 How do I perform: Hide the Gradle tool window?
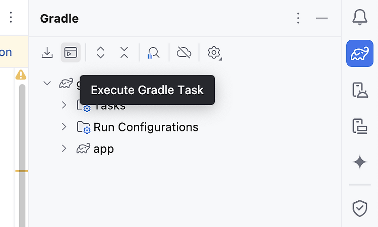[x=322, y=18]
